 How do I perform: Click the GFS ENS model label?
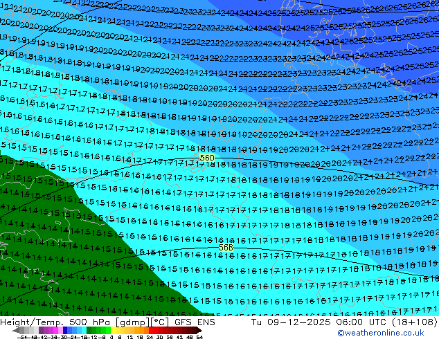click(195, 322)
